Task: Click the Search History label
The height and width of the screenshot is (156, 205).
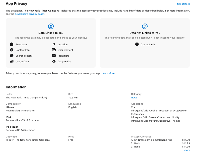Action: [x=24, y=56]
